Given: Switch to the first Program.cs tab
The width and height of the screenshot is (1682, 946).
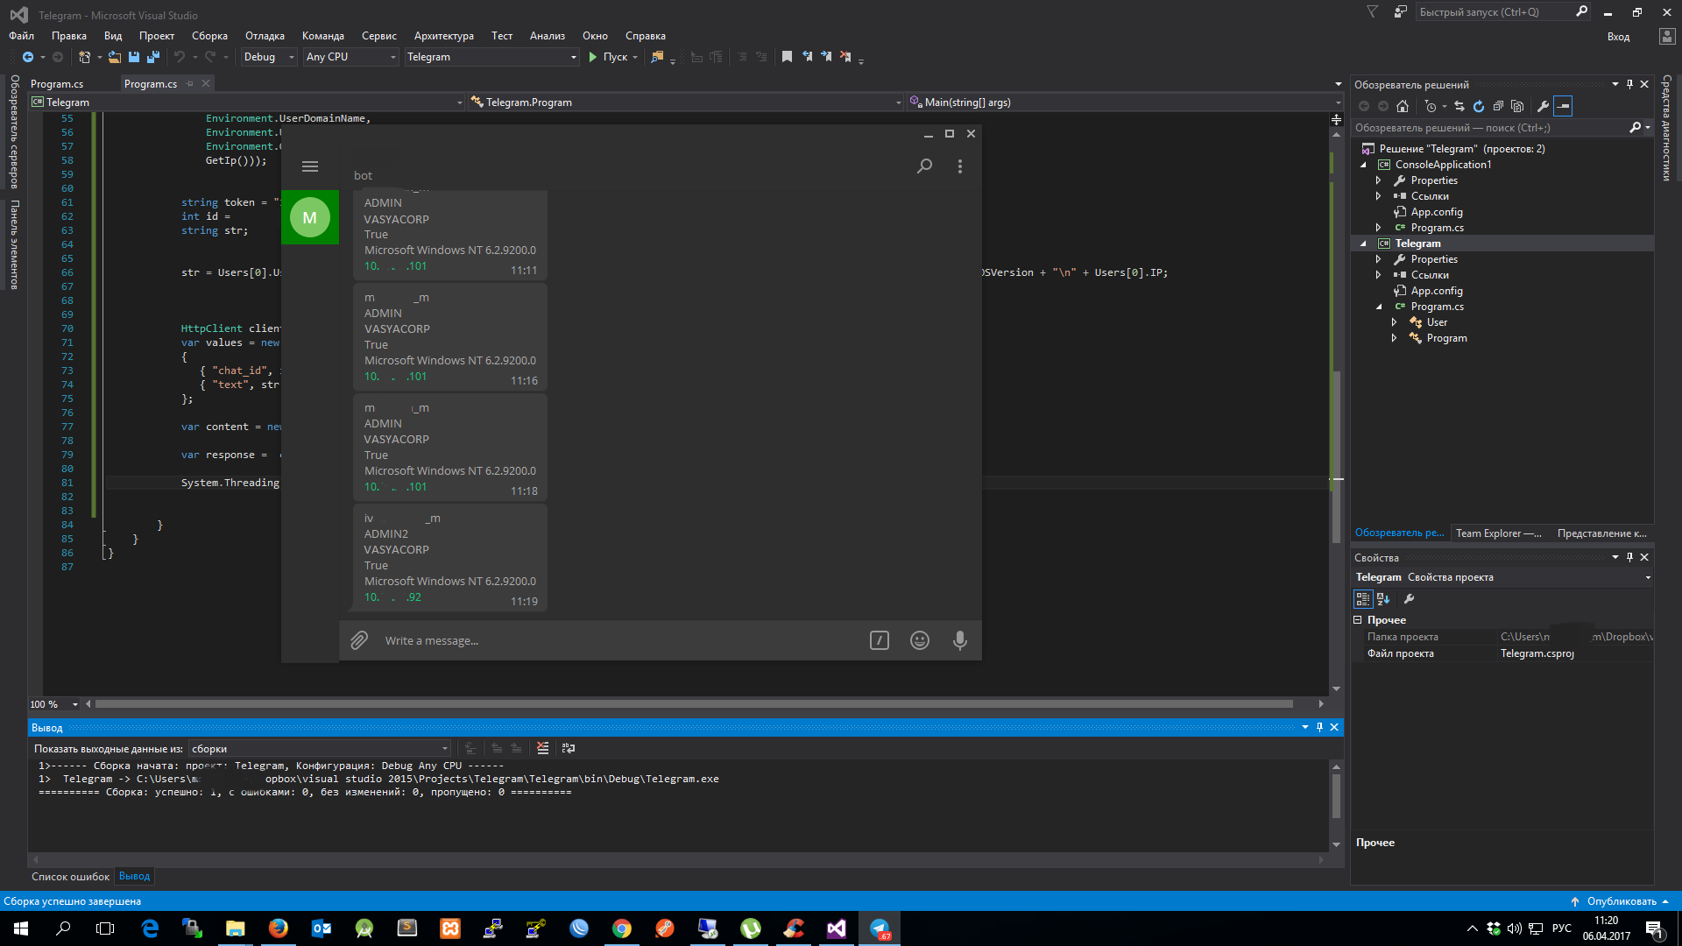Looking at the screenshot, I should click(57, 84).
